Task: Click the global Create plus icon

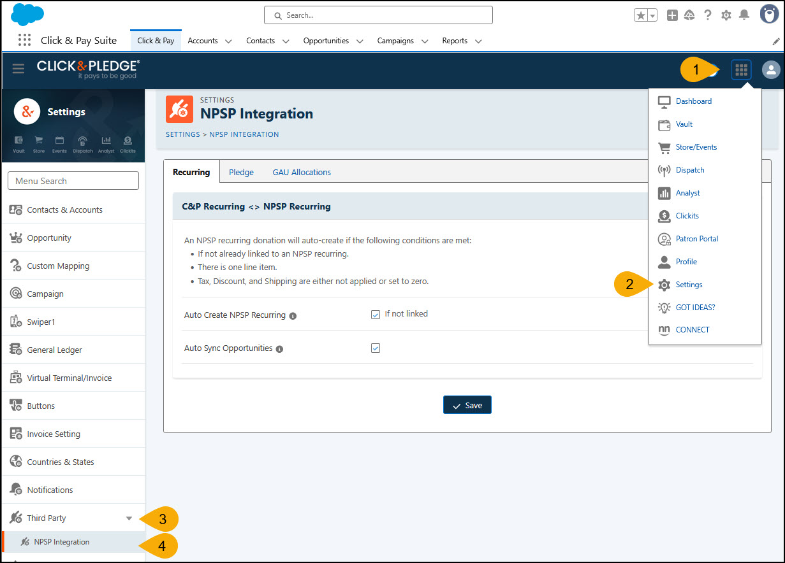Action: pyautogui.click(x=672, y=15)
